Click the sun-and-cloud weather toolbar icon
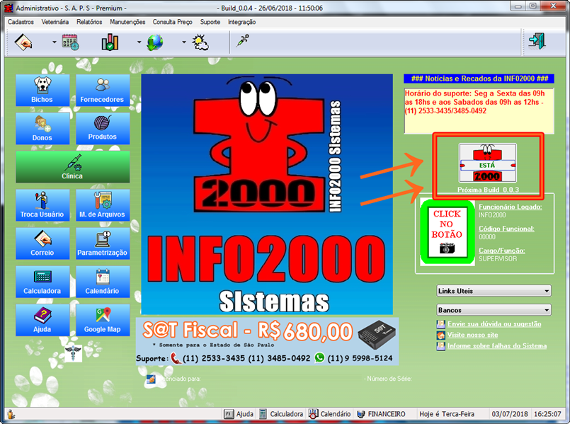This screenshot has height=424, width=570. tap(200, 42)
